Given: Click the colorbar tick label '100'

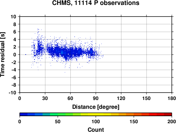Looking at the screenshot, I should [x=96, y=121].
